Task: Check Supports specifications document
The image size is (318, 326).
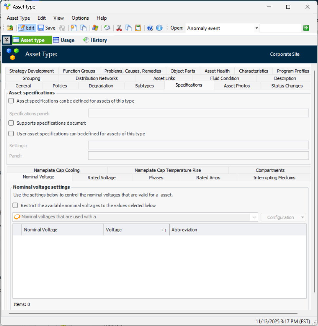Action: pyautogui.click(x=11, y=123)
